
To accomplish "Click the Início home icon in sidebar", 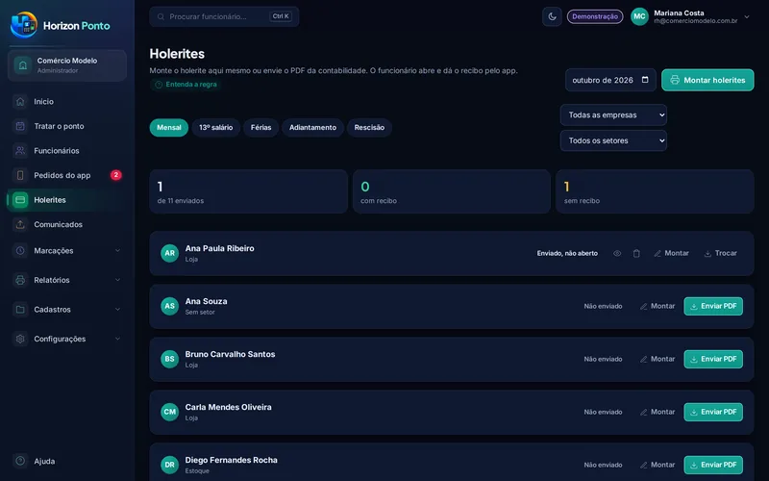I will pyautogui.click(x=20, y=102).
